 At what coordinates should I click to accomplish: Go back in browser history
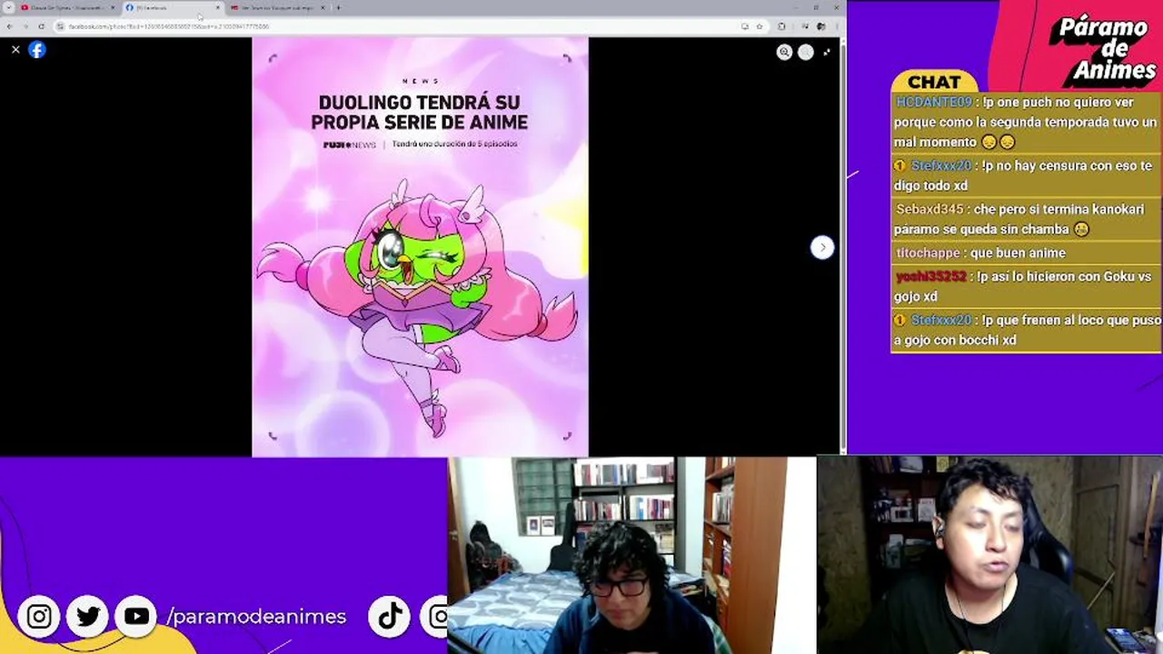(x=10, y=26)
